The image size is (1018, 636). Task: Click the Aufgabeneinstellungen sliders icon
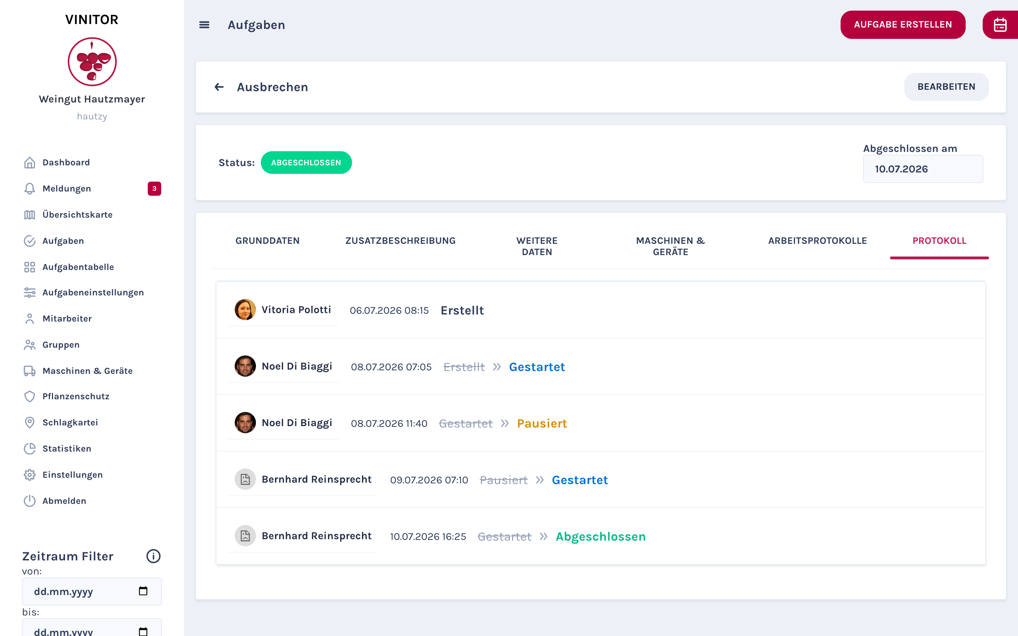(x=29, y=292)
